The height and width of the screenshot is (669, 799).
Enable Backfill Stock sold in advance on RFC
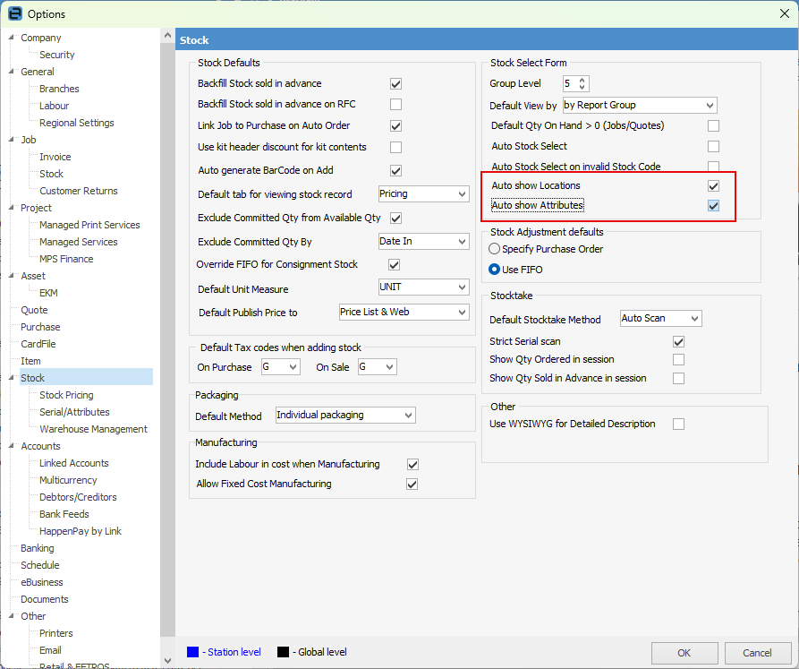pos(396,104)
